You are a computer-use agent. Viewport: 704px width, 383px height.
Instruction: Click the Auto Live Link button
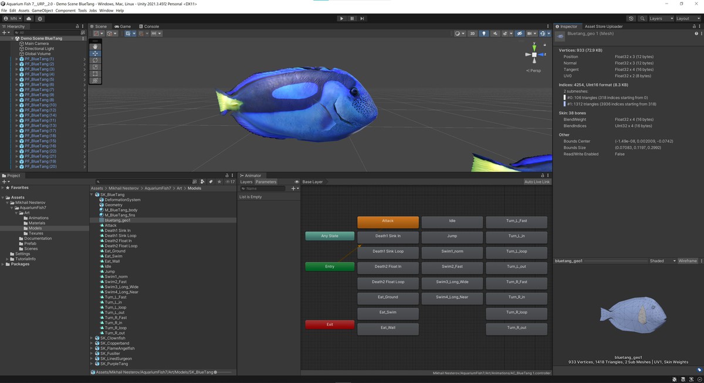537,182
